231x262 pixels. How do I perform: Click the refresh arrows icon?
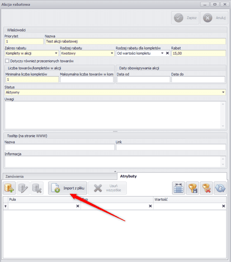pos(220,188)
